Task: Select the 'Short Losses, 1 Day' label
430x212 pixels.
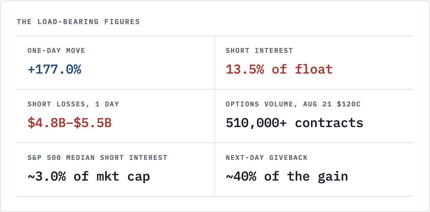Action: [73, 104]
